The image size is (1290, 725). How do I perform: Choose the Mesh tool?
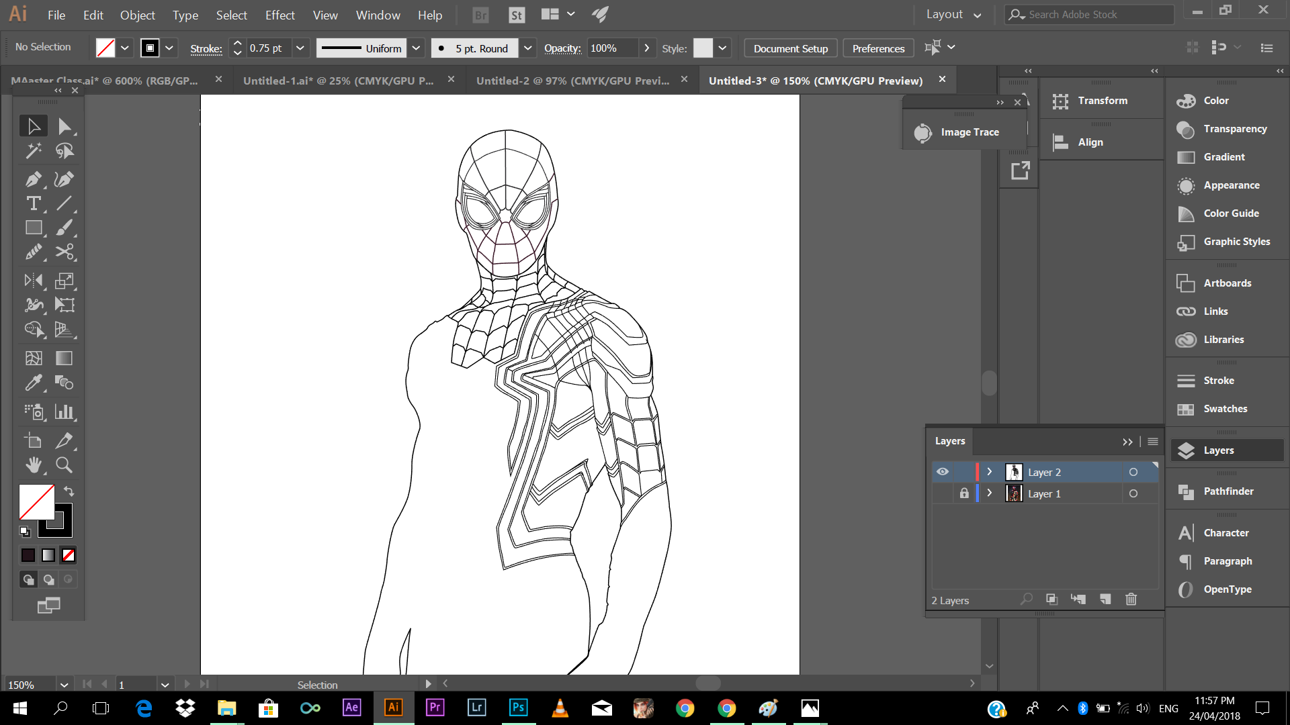pos(34,358)
